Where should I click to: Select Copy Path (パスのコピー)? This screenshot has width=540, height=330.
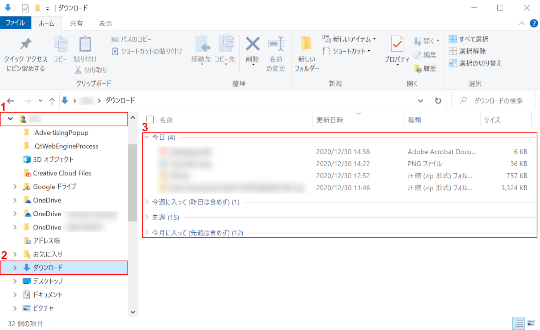[x=131, y=39]
